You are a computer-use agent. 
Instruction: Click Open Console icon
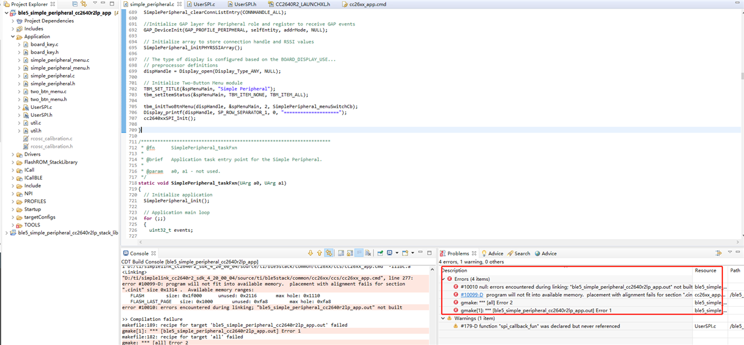(x=406, y=253)
